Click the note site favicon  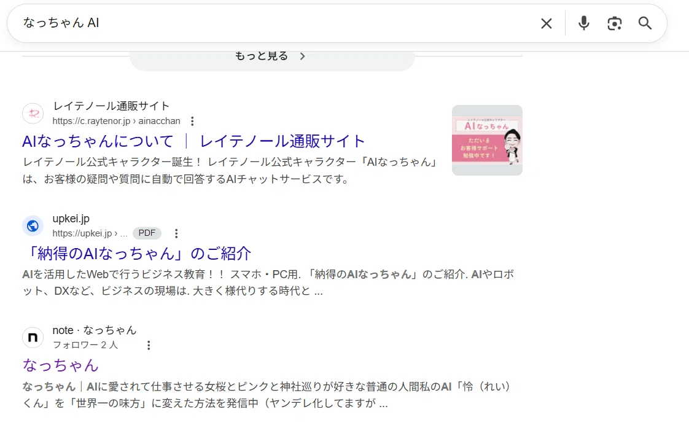[x=33, y=338]
